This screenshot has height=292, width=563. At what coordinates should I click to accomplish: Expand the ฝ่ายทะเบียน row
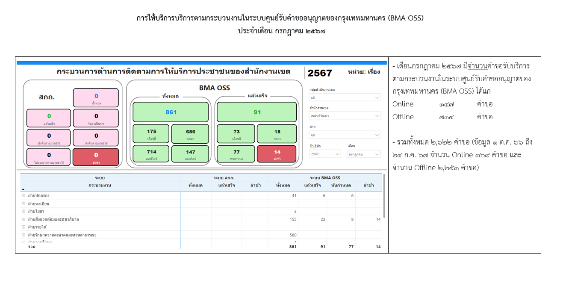click(24, 204)
